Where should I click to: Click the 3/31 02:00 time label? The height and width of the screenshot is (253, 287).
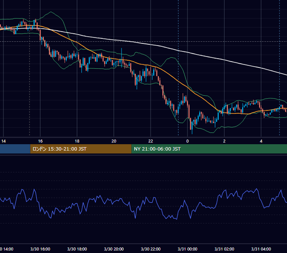[224, 249]
